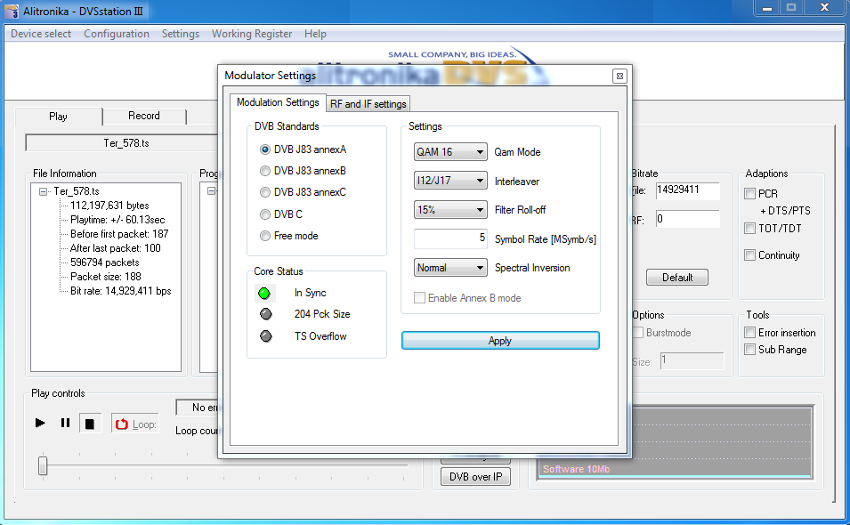Screen dimensions: 850x525
Task: Pause playback with the pause icon
Action: pyautogui.click(x=65, y=424)
